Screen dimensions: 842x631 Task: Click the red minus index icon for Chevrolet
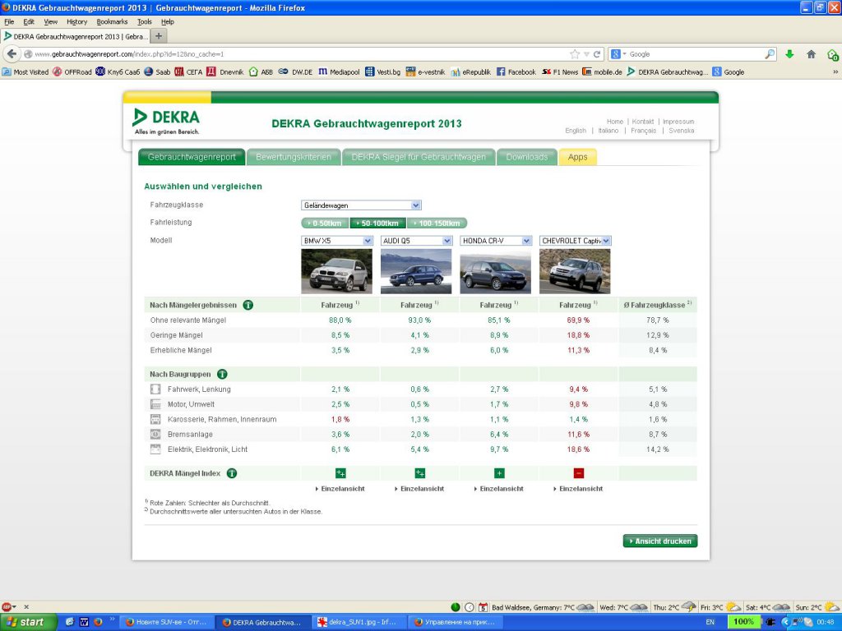pyautogui.click(x=578, y=473)
